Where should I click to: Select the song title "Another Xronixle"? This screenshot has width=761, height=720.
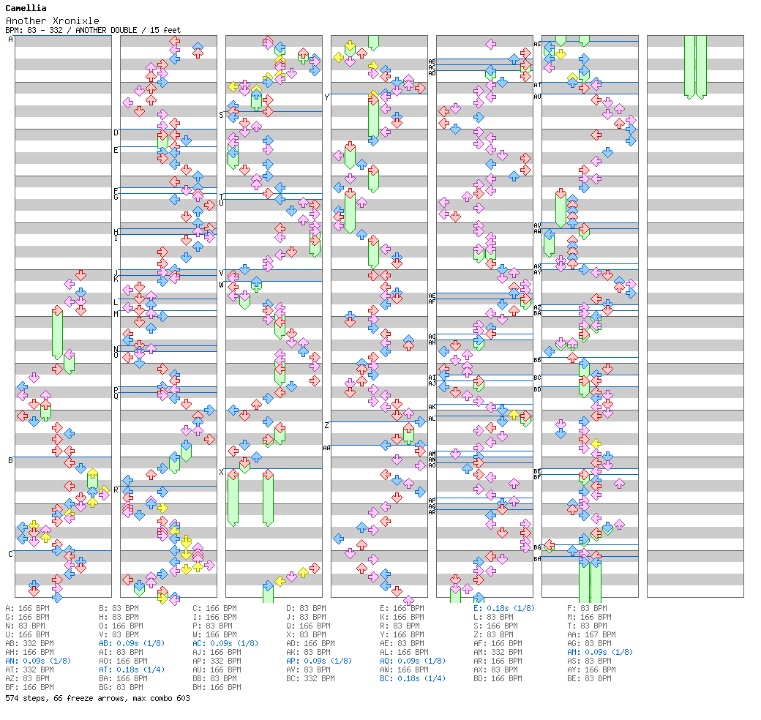(x=53, y=21)
